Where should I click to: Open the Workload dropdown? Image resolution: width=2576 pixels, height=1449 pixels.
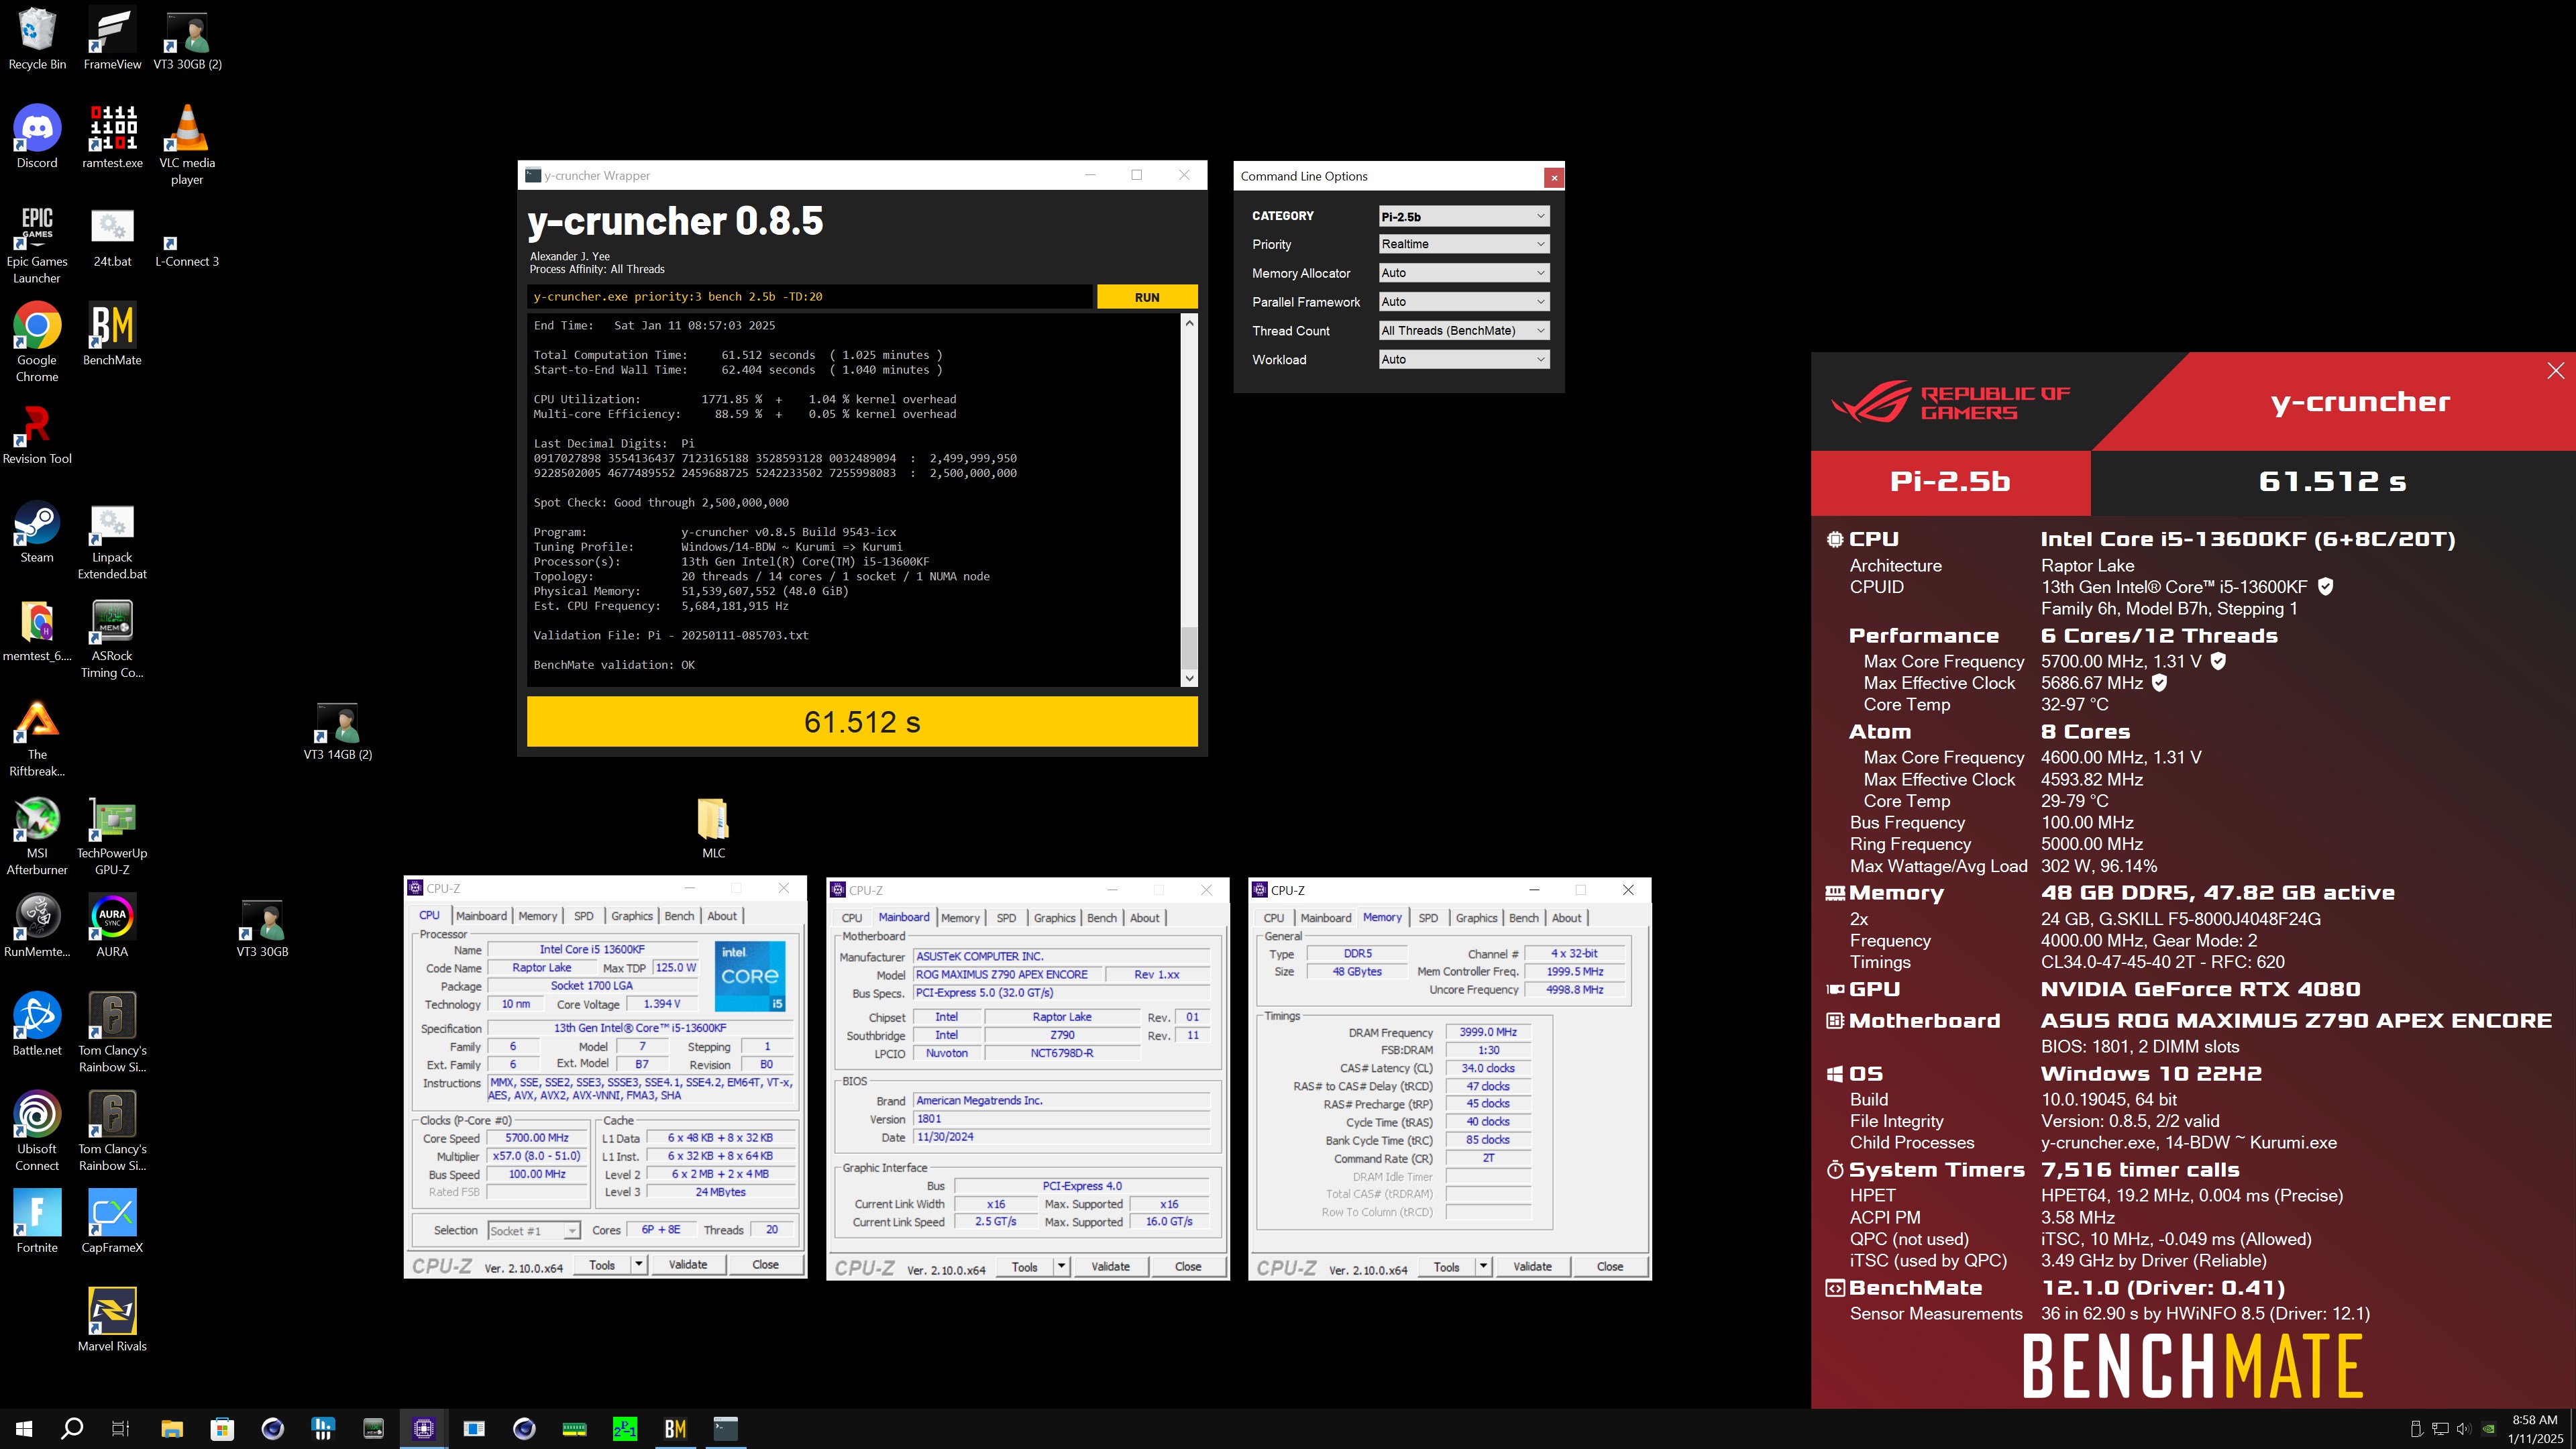pos(1464,359)
